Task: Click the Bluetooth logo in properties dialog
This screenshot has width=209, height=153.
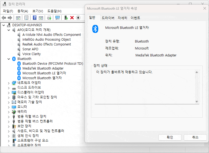Action: pos(95,29)
